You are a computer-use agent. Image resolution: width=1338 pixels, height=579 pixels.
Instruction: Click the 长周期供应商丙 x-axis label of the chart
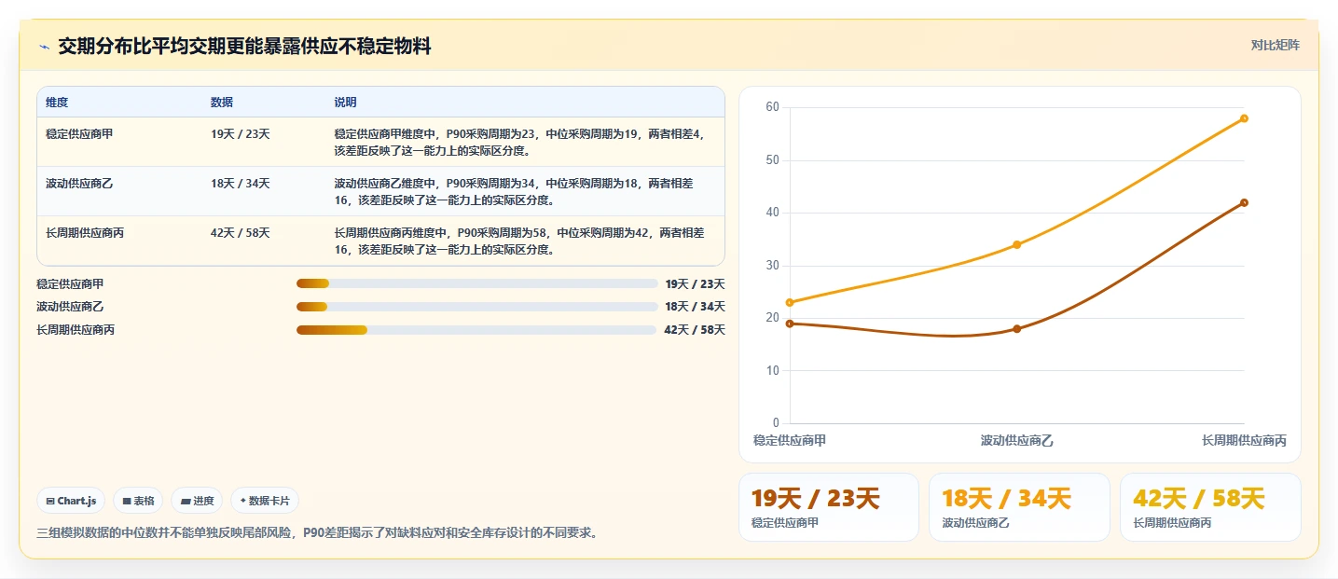(x=1244, y=440)
